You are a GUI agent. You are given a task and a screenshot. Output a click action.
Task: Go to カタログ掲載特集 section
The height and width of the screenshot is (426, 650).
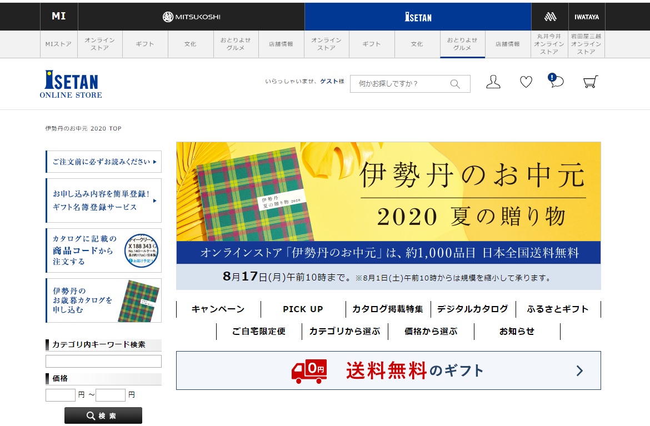pos(388,309)
